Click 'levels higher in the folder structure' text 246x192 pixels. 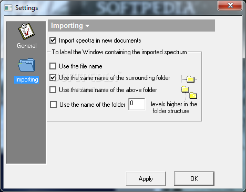click(174, 108)
